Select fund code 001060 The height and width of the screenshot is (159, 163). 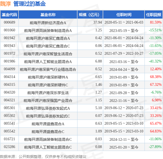pos(9,30)
